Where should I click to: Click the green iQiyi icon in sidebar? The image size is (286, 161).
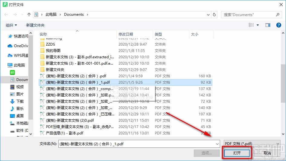(x=12, y=72)
